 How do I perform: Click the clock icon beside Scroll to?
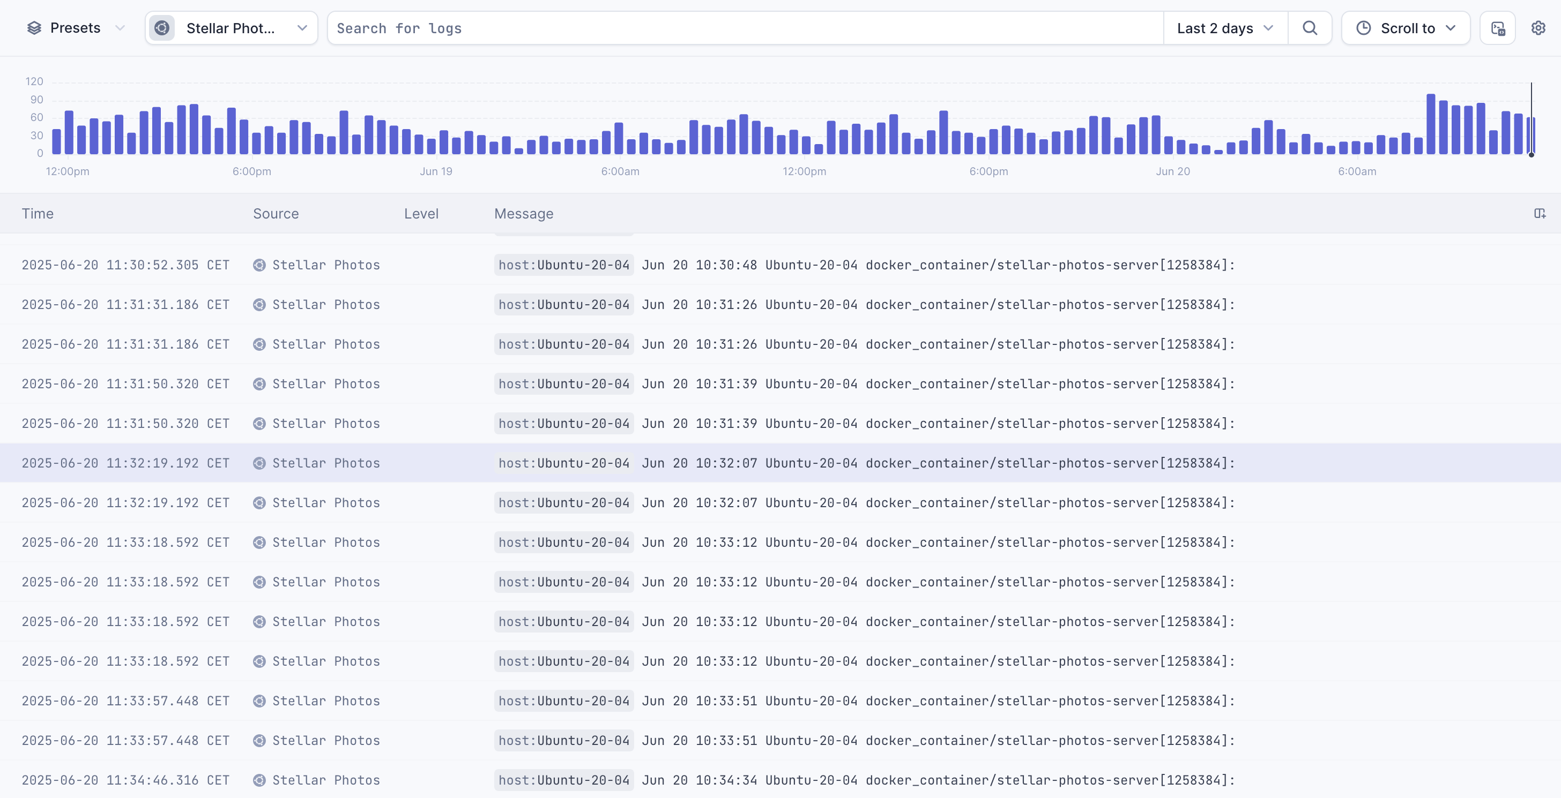click(1363, 28)
